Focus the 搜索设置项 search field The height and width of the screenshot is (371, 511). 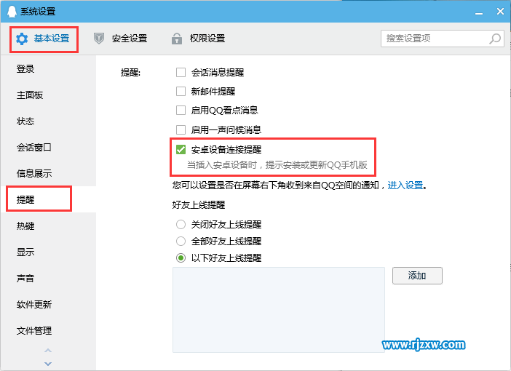tap(443, 39)
